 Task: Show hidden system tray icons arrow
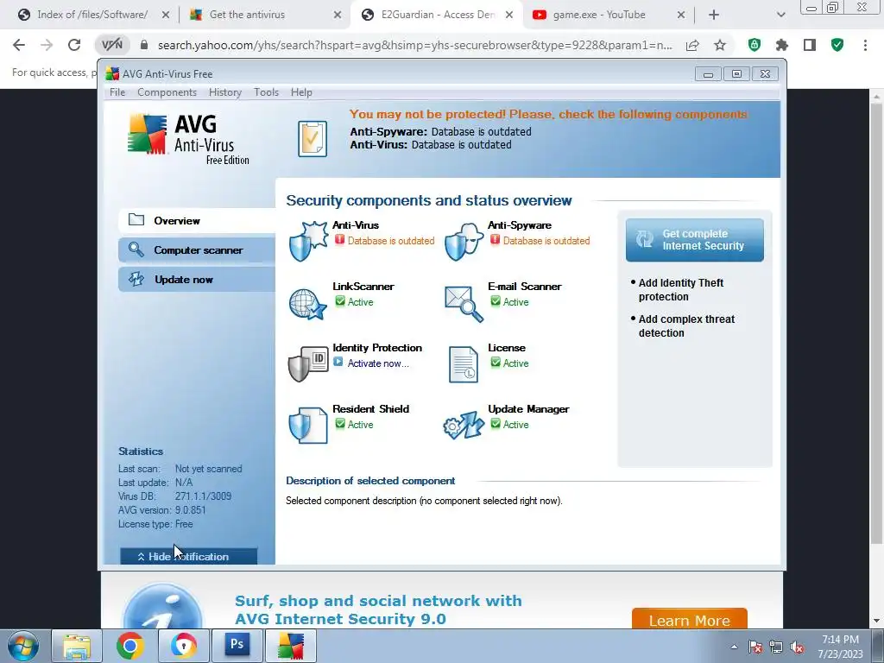click(x=734, y=647)
